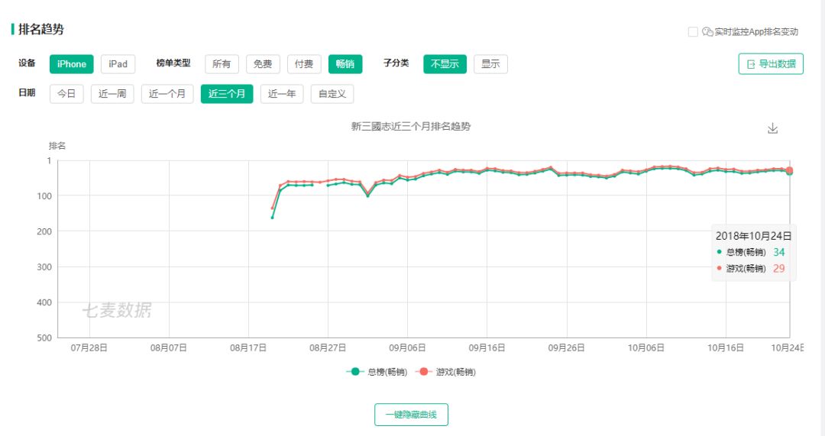The height and width of the screenshot is (436, 825).
Task: Click 导出数据 export button
Action: tap(771, 64)
